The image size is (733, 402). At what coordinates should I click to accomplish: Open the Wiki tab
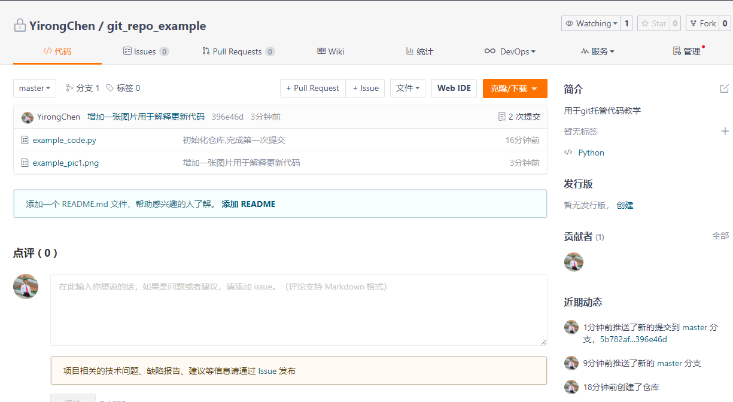click(330, 51)
